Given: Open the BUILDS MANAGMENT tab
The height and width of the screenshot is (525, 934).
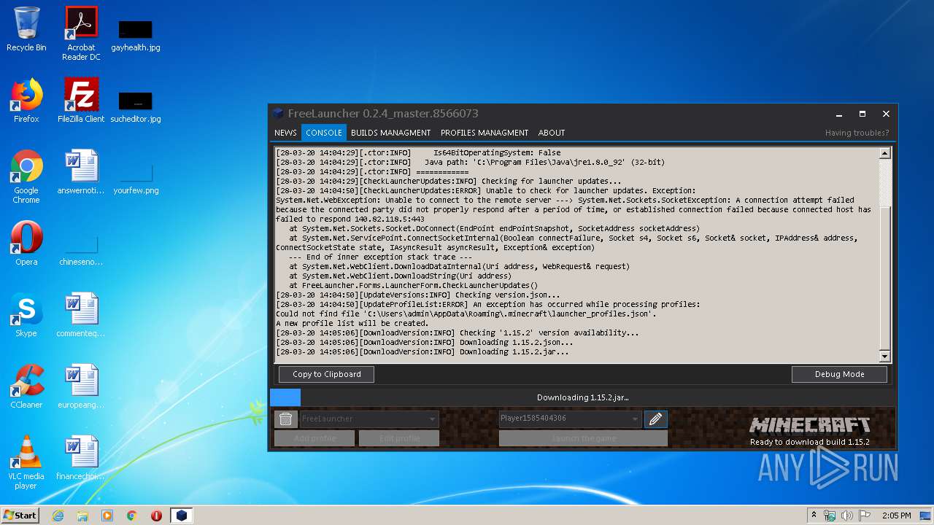Looking at the screenshot, I should (x=390, y=133).
